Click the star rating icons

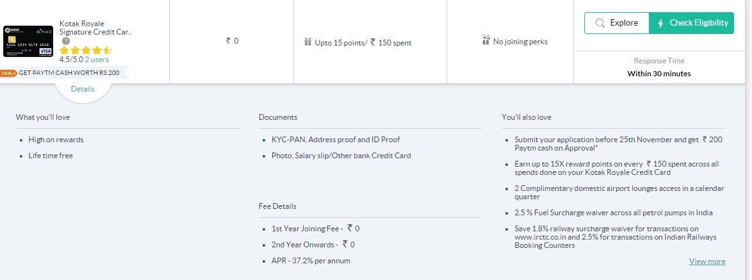[85, 50]
